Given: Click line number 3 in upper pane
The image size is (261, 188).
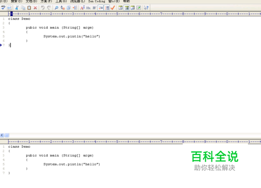Looking at the screenshot, I should [x=4, y=28].
